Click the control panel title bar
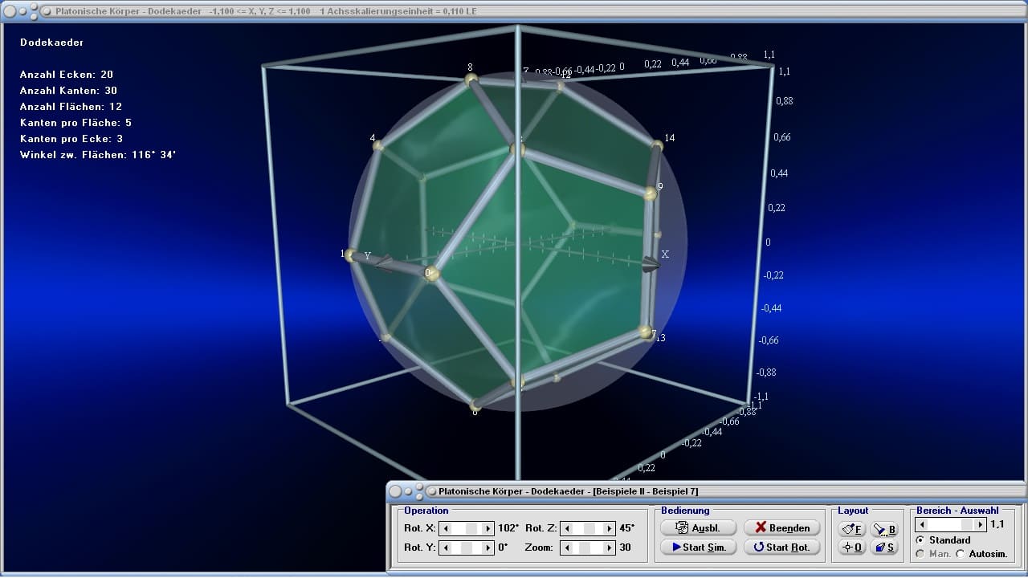 click(707, 490)
